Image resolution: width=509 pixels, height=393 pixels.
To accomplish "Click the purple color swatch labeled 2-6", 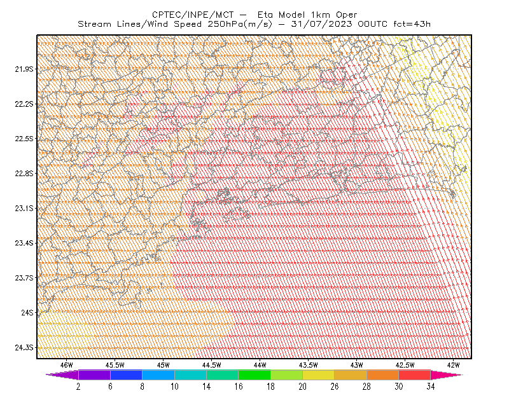I will pos(94,375).
